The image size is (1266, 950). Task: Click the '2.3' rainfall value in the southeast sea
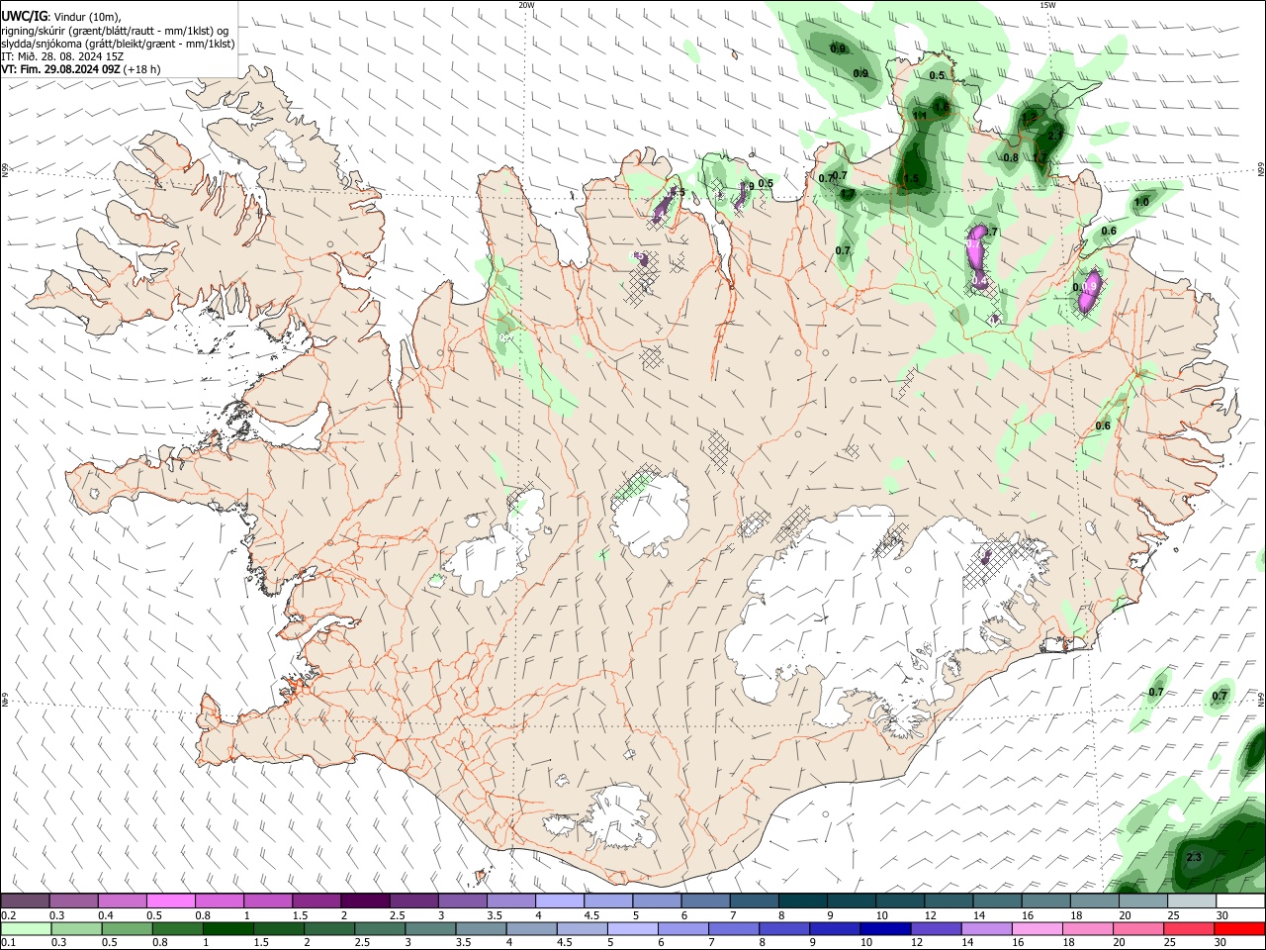(x=1193, y=857)
